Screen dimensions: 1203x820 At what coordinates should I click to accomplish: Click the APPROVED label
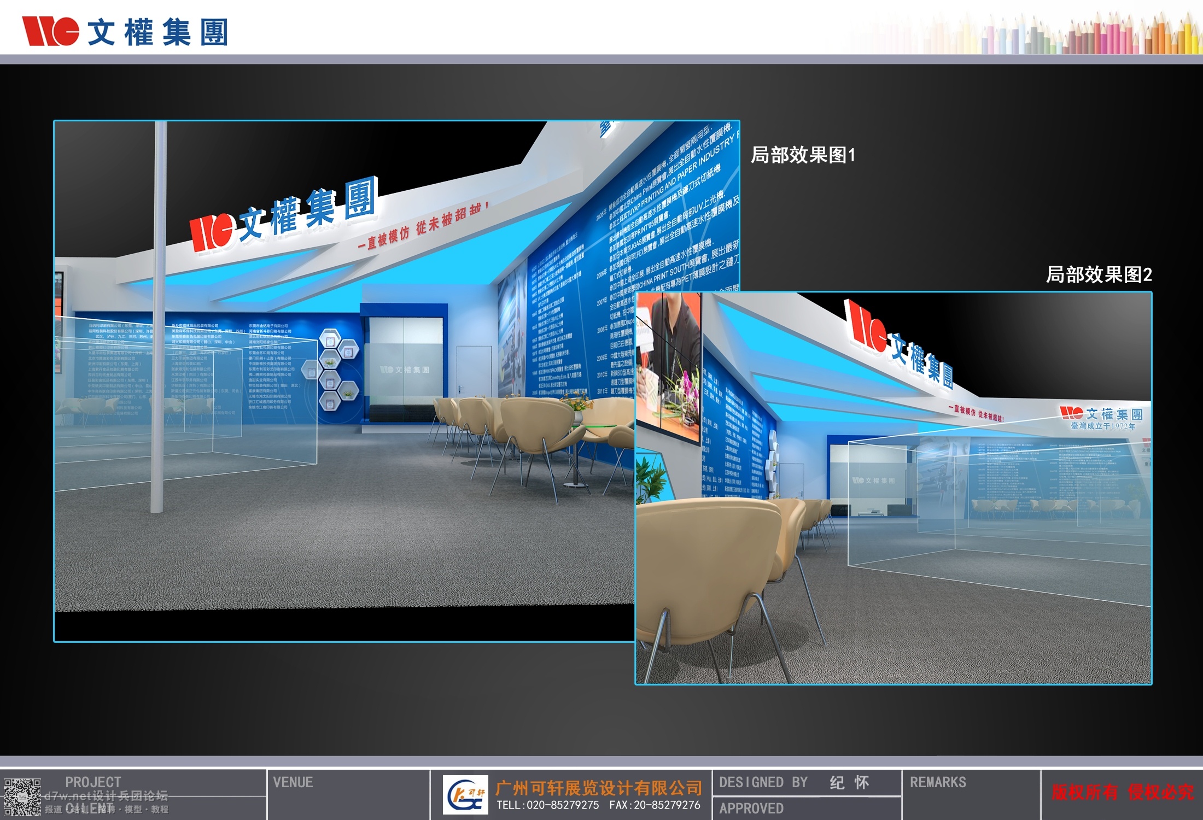coord(751,808)
